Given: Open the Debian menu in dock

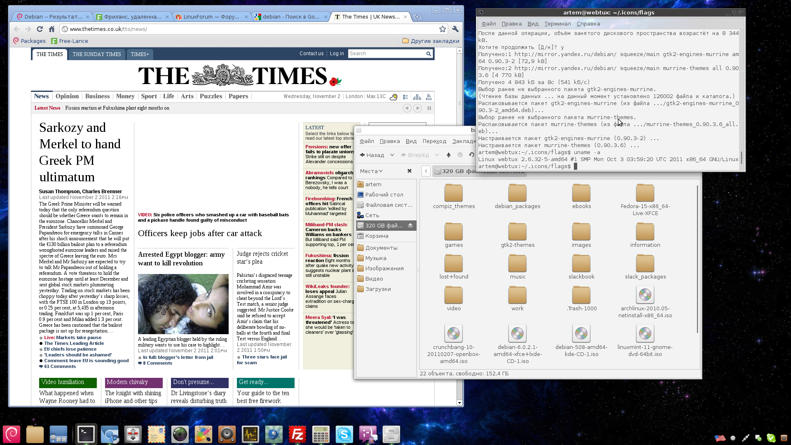Looking at the screenshot, I should click(x=12, y=434).
